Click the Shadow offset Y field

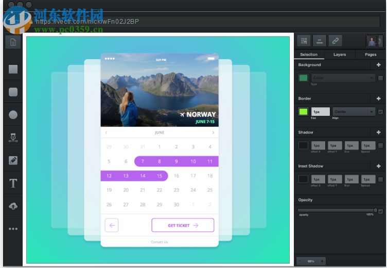pyautogui.click(x=335, y=146)
